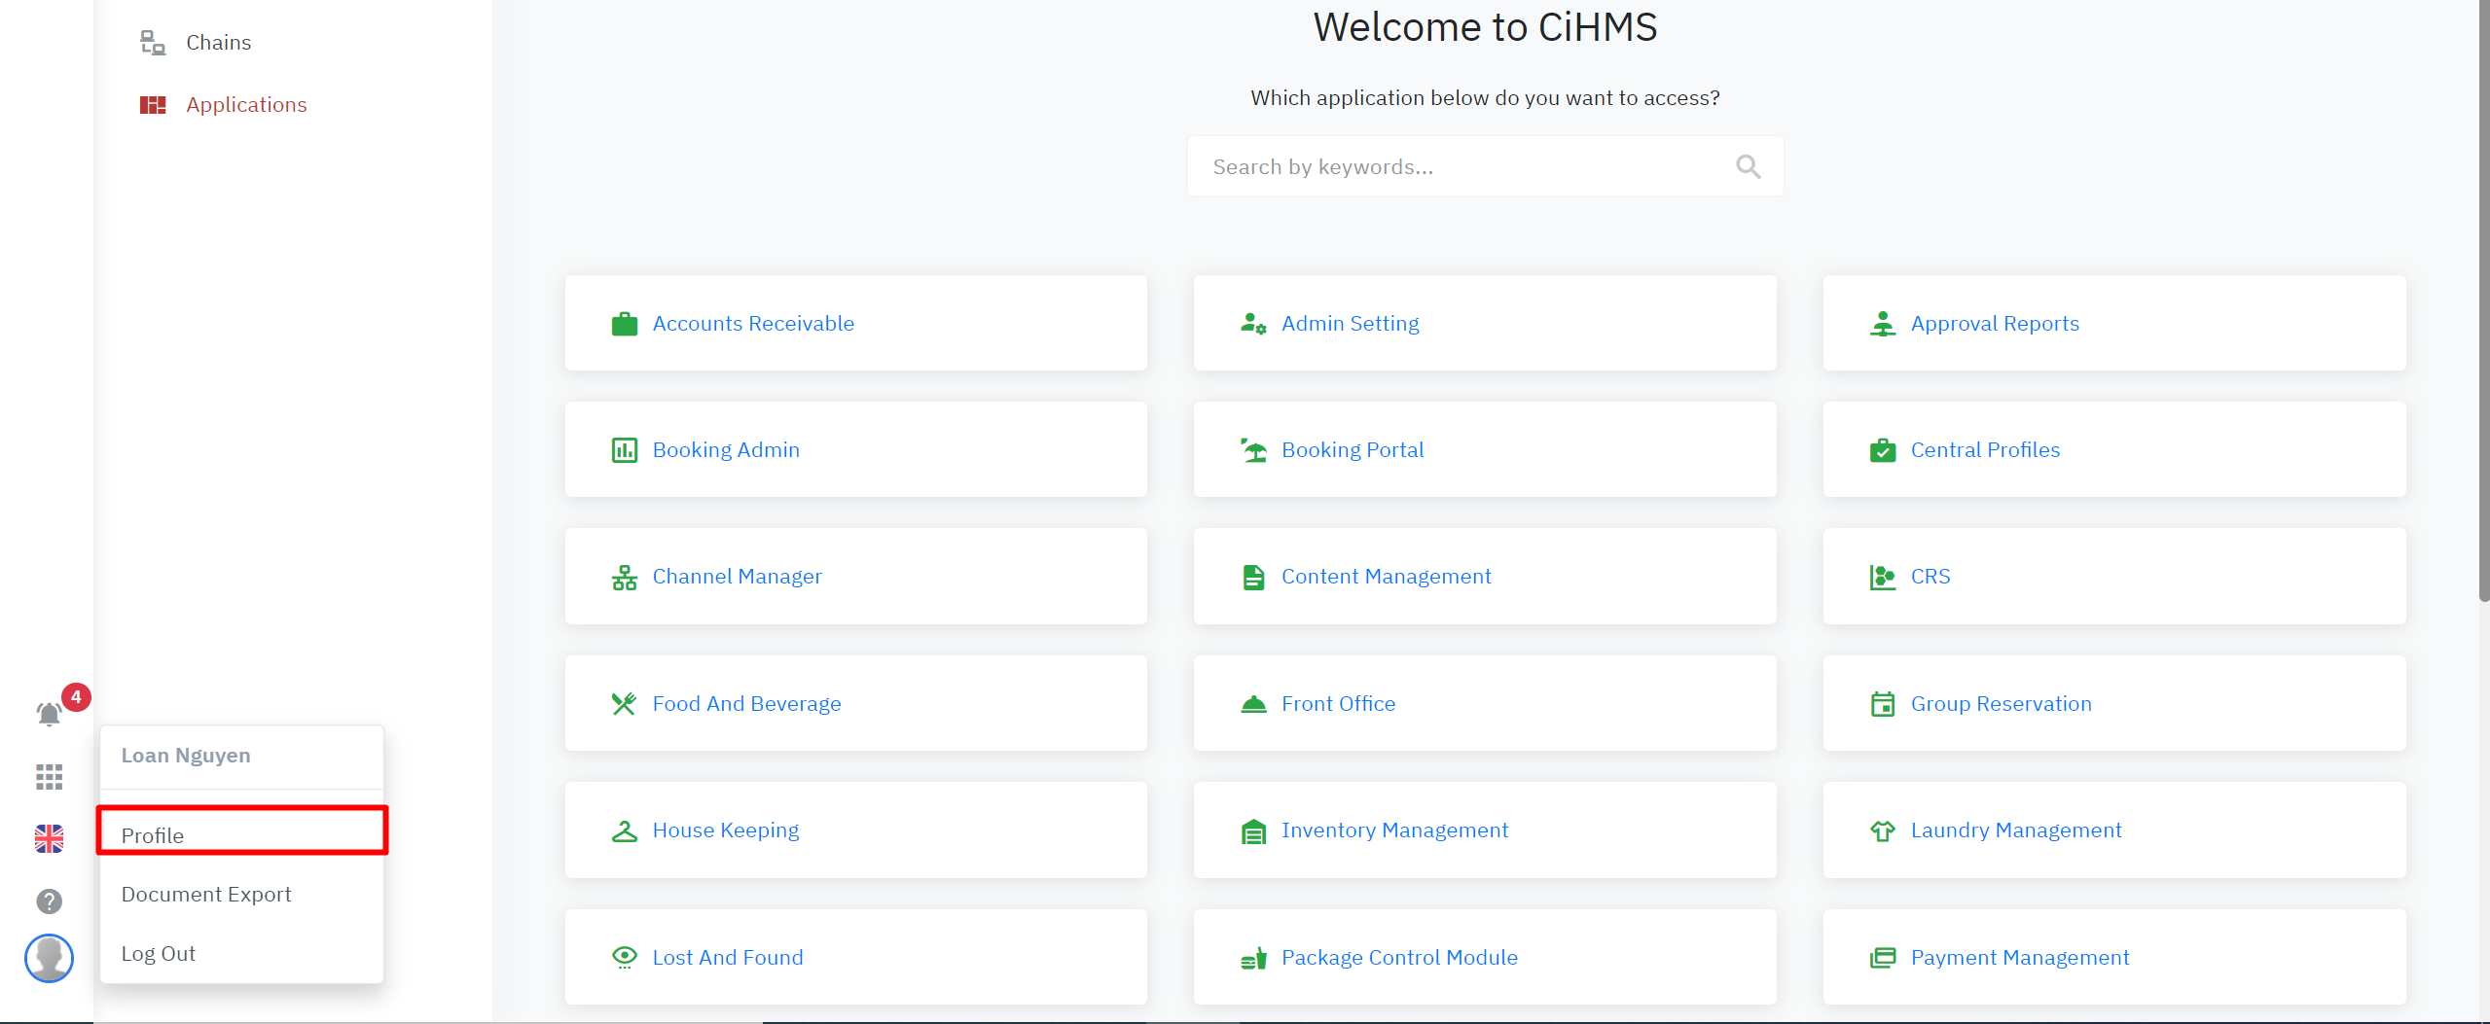
Task: Open the notifications bell icon
Action: tap(49, 715)
